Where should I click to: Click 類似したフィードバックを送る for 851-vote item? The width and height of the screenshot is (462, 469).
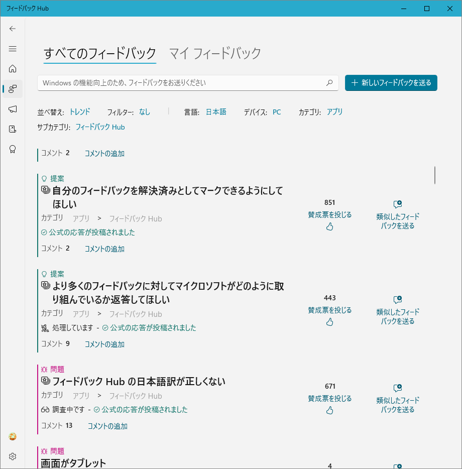[x=398, y=221]
